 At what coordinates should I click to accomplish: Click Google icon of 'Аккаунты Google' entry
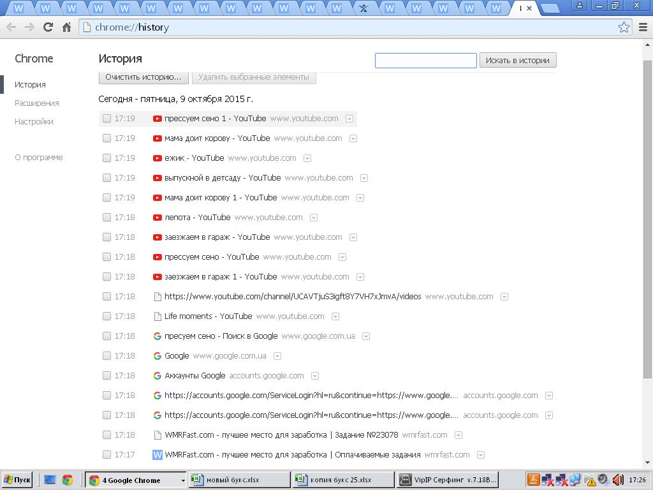point(157,376)
